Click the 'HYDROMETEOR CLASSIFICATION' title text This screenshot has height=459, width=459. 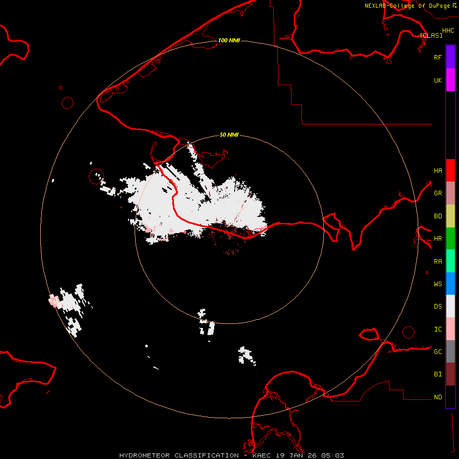click(179, 455)
